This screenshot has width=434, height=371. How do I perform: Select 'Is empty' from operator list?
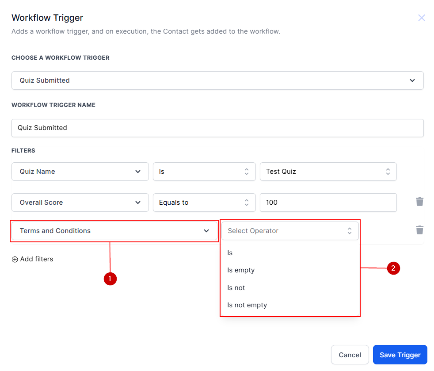tap(241, 270)
